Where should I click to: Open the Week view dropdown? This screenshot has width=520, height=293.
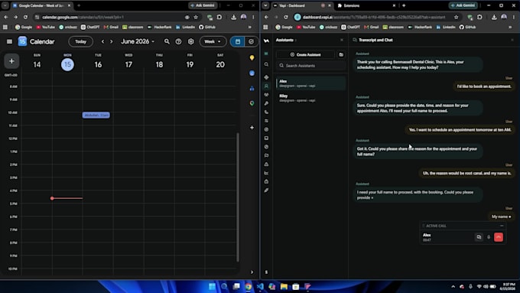pyautogui.click(x=213, y=41)
